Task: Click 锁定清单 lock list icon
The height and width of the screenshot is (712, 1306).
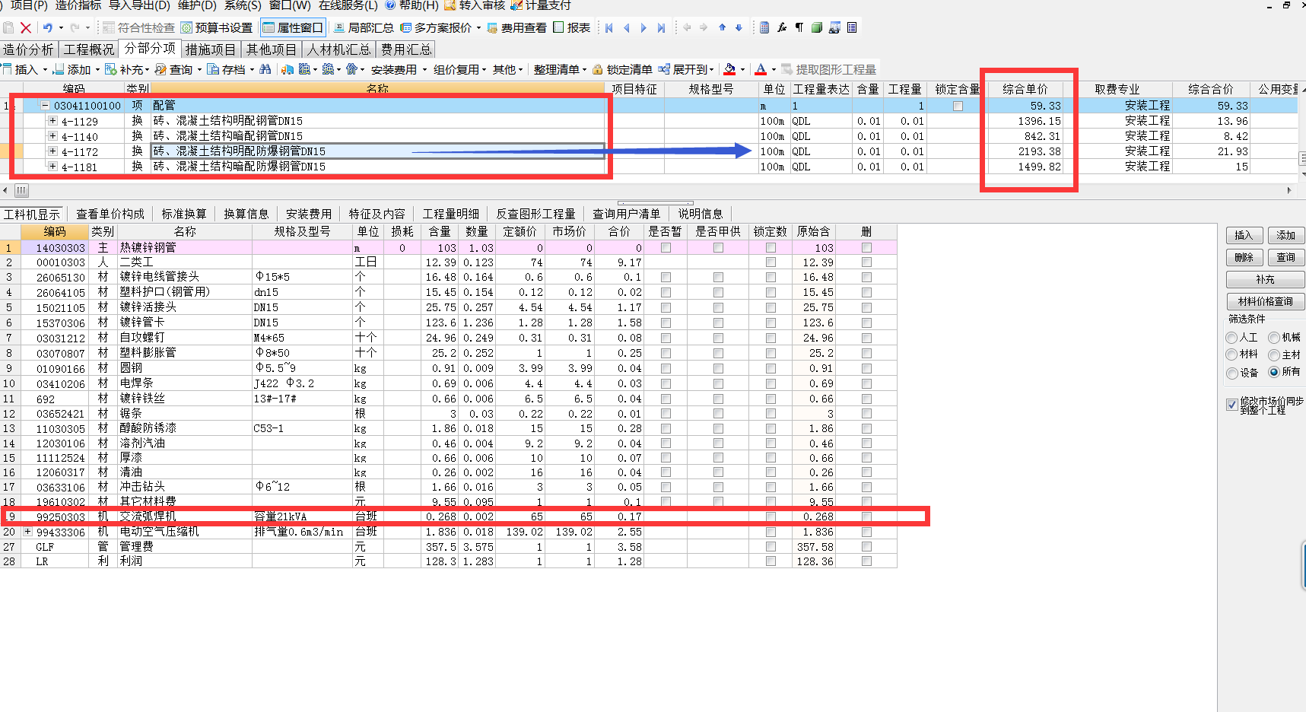Action: [598, 69]
